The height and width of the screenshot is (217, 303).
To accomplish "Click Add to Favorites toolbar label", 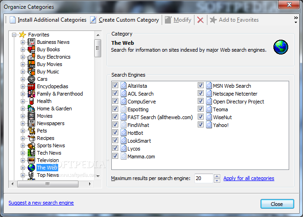I will [239, 20].
